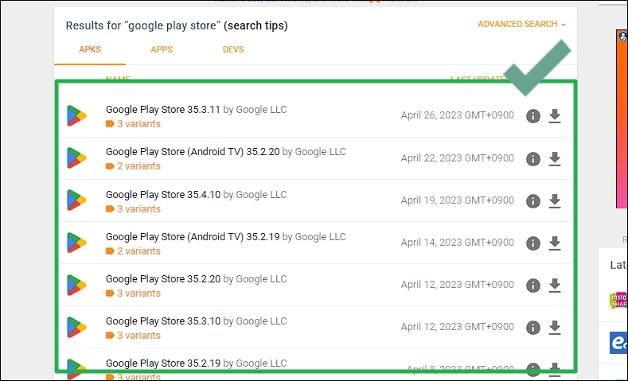Open Google Play Store 35.3.10 title link
The image size is (628, 381).
tap(163, 321)
